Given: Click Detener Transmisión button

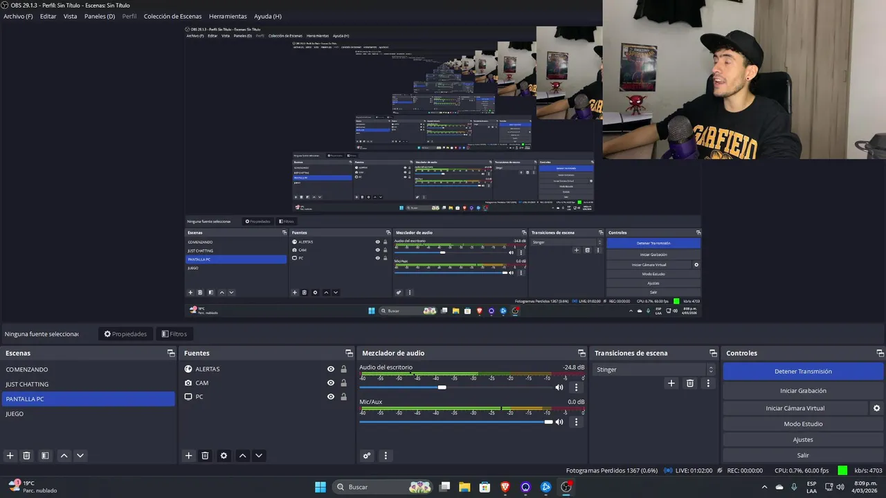Looking at the screenshot, I should click(x=803, y=371).
